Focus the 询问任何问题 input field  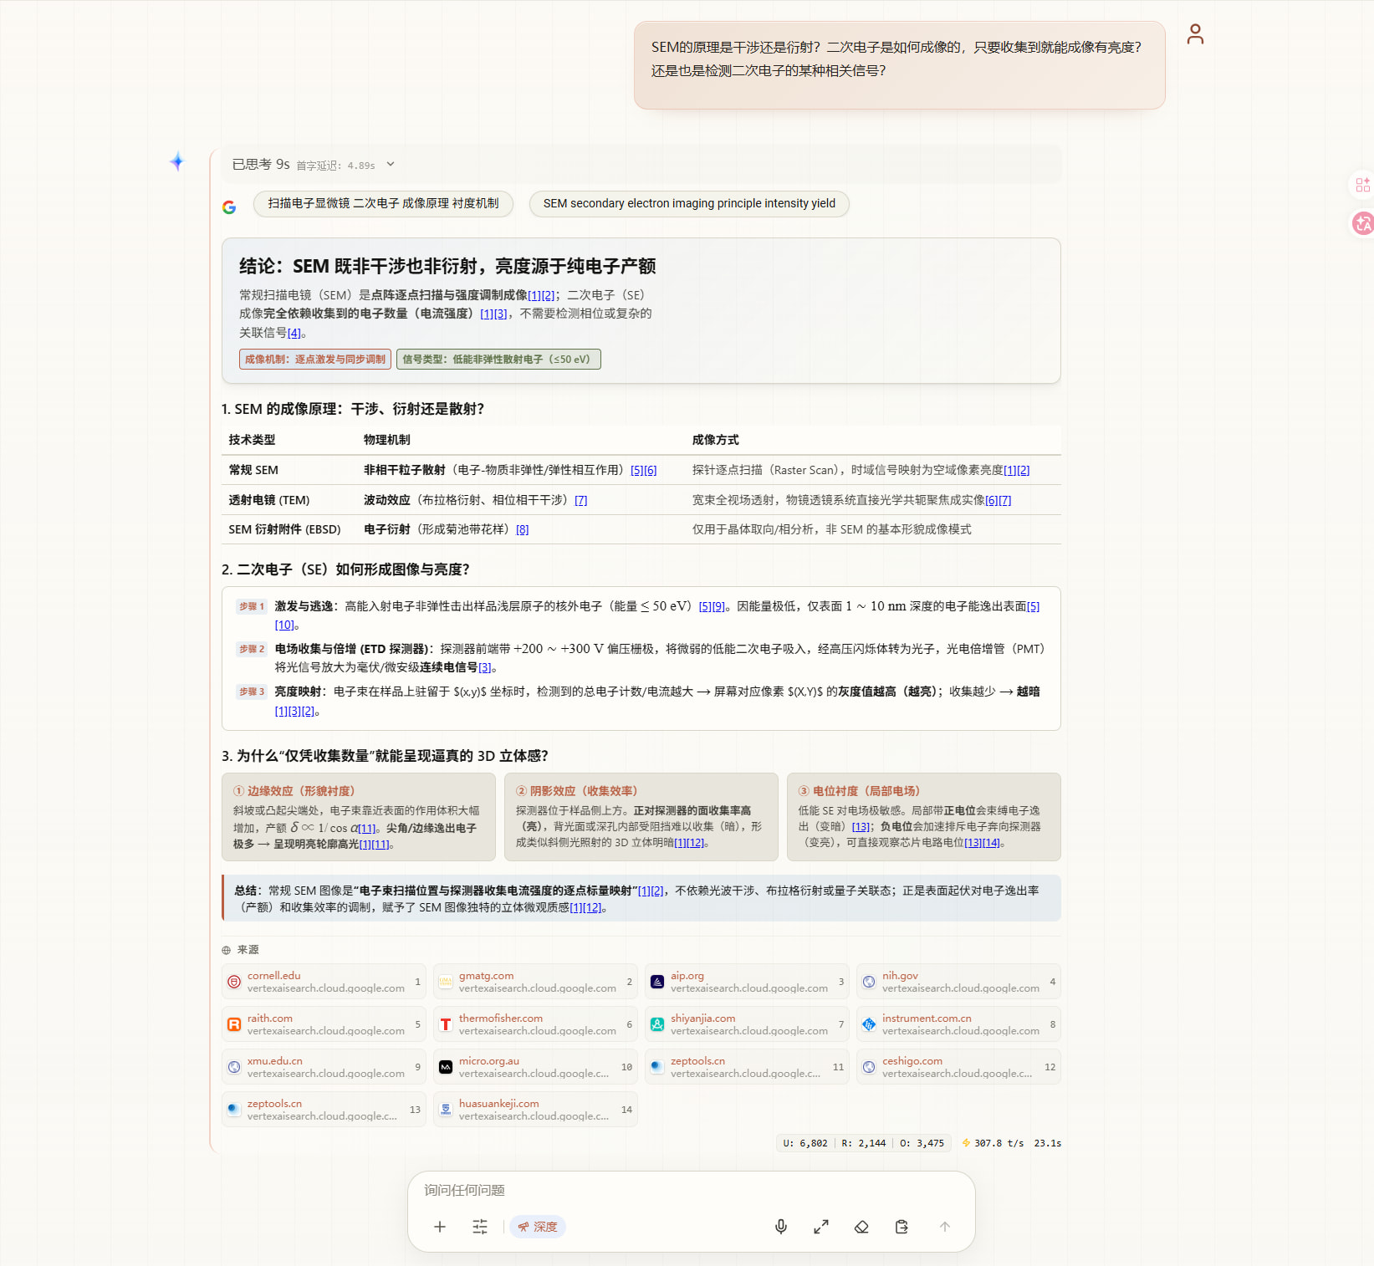tap(691, 1190)
